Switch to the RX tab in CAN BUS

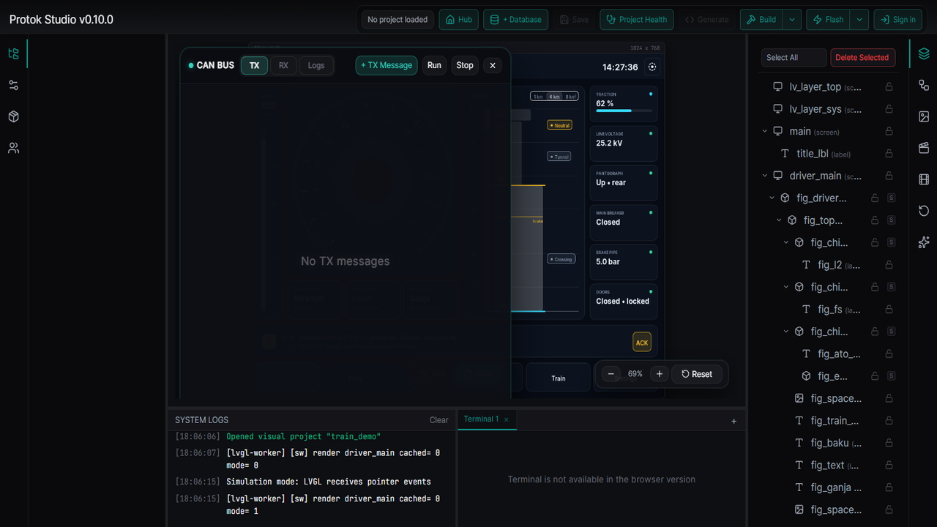pyautogui.click(x=283, y=65)
